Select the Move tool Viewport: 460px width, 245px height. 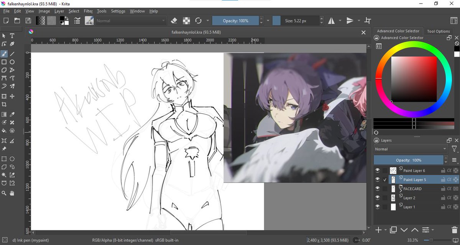[x=12, y=96]
